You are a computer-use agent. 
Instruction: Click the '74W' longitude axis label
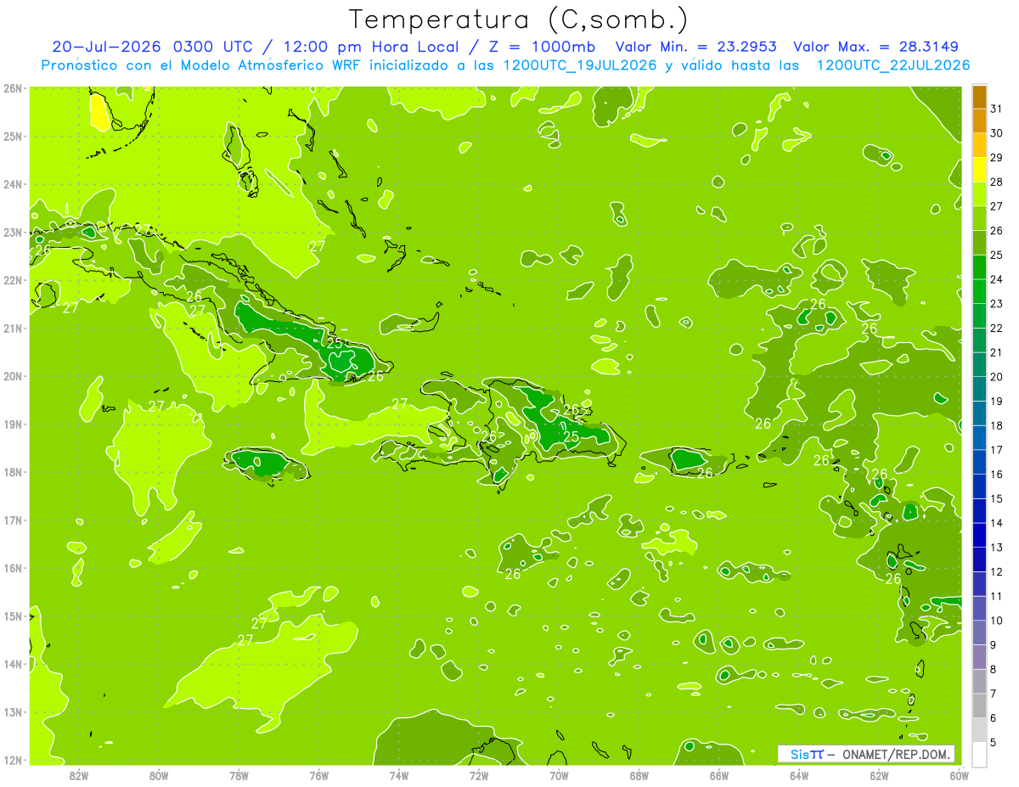point(399,775)
